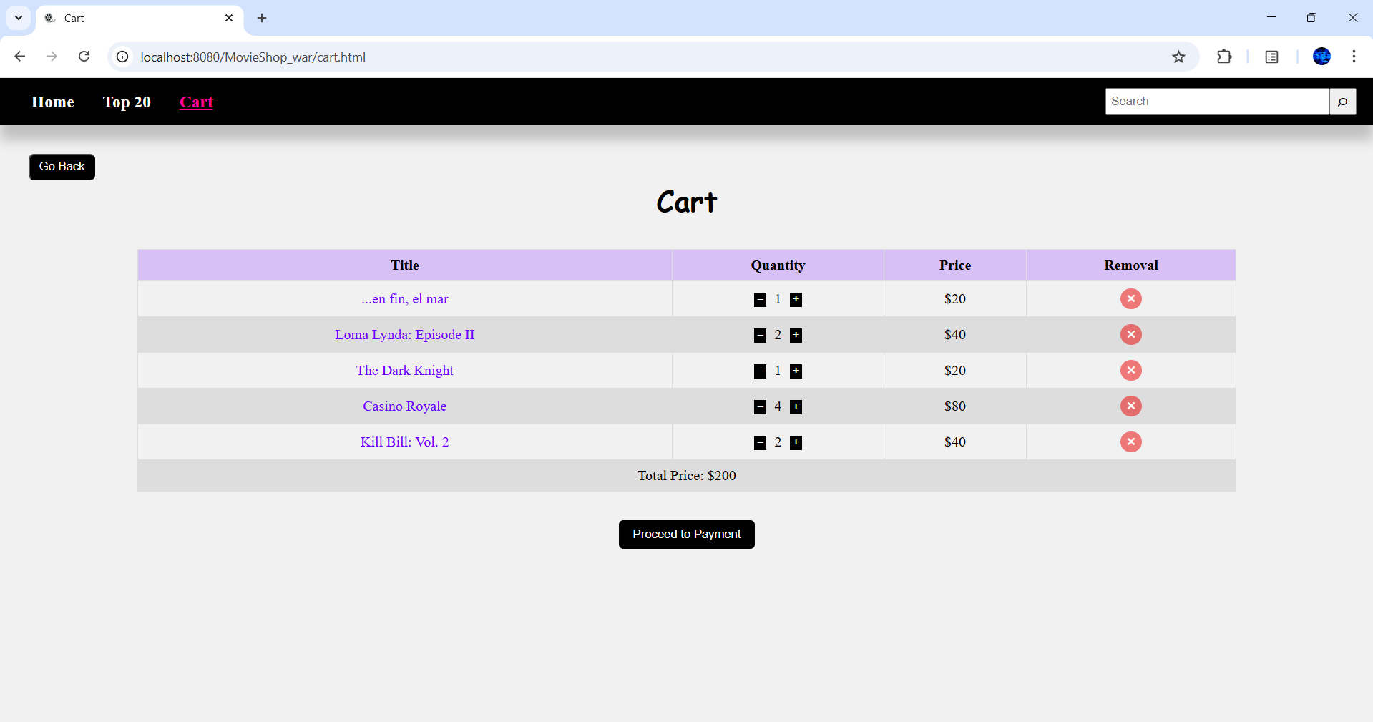Bookmark this page with the star icon
Screen dimensions: 1373x722
point(1178,57)
